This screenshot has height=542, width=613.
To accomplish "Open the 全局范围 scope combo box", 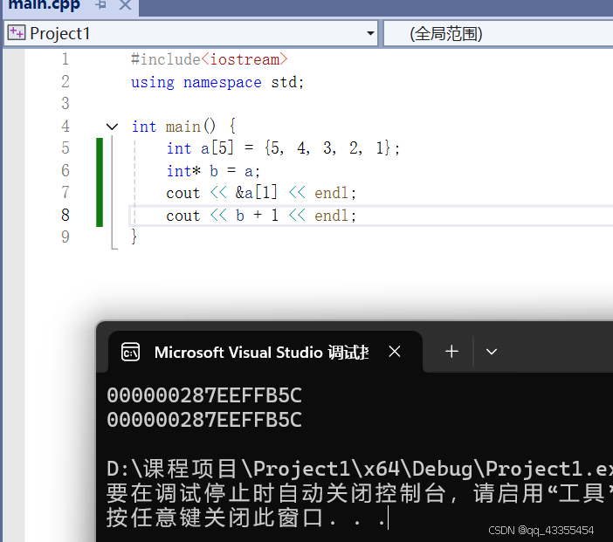I will tap(498, 34).
